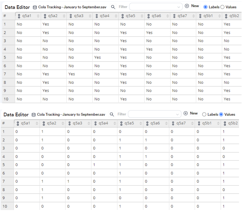Click the q5a3 column header name in the bottom table
242x211 pixels.
coord(77,123)
